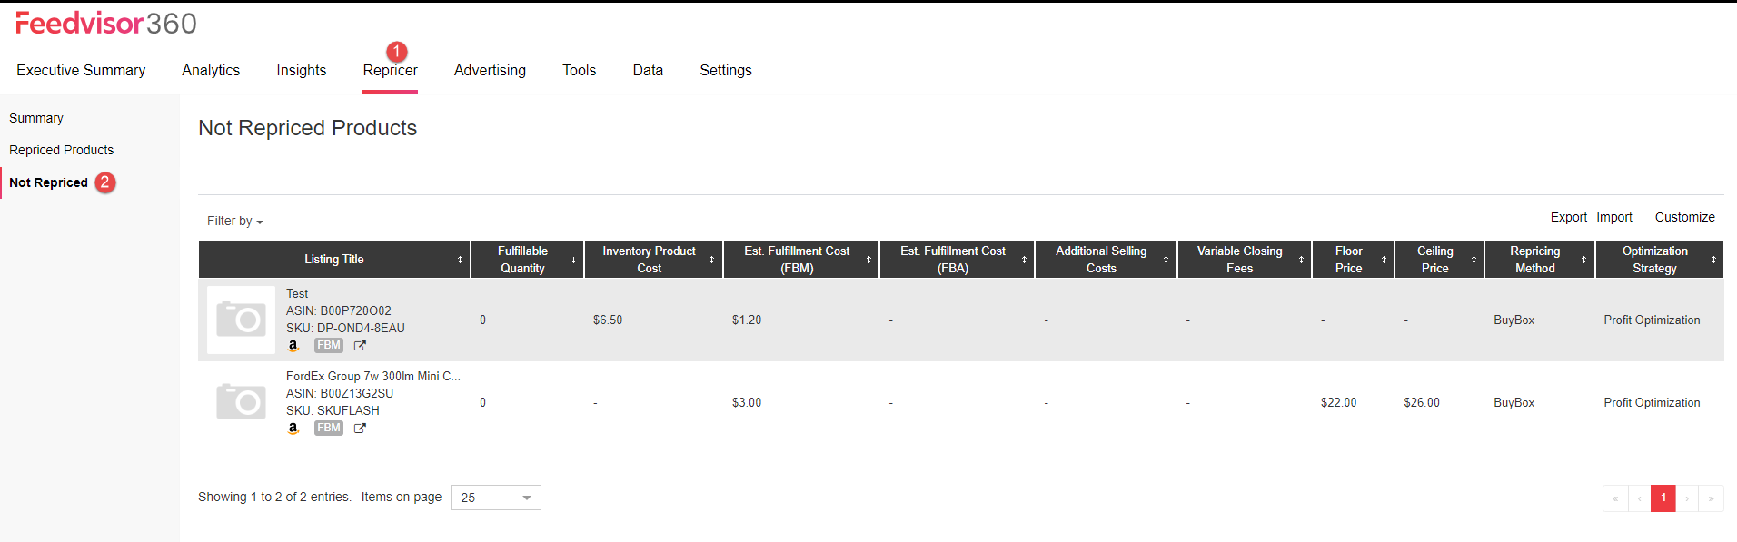Click the Customize link
The width and height of the screenshot is (1737, 542).
1685,217
